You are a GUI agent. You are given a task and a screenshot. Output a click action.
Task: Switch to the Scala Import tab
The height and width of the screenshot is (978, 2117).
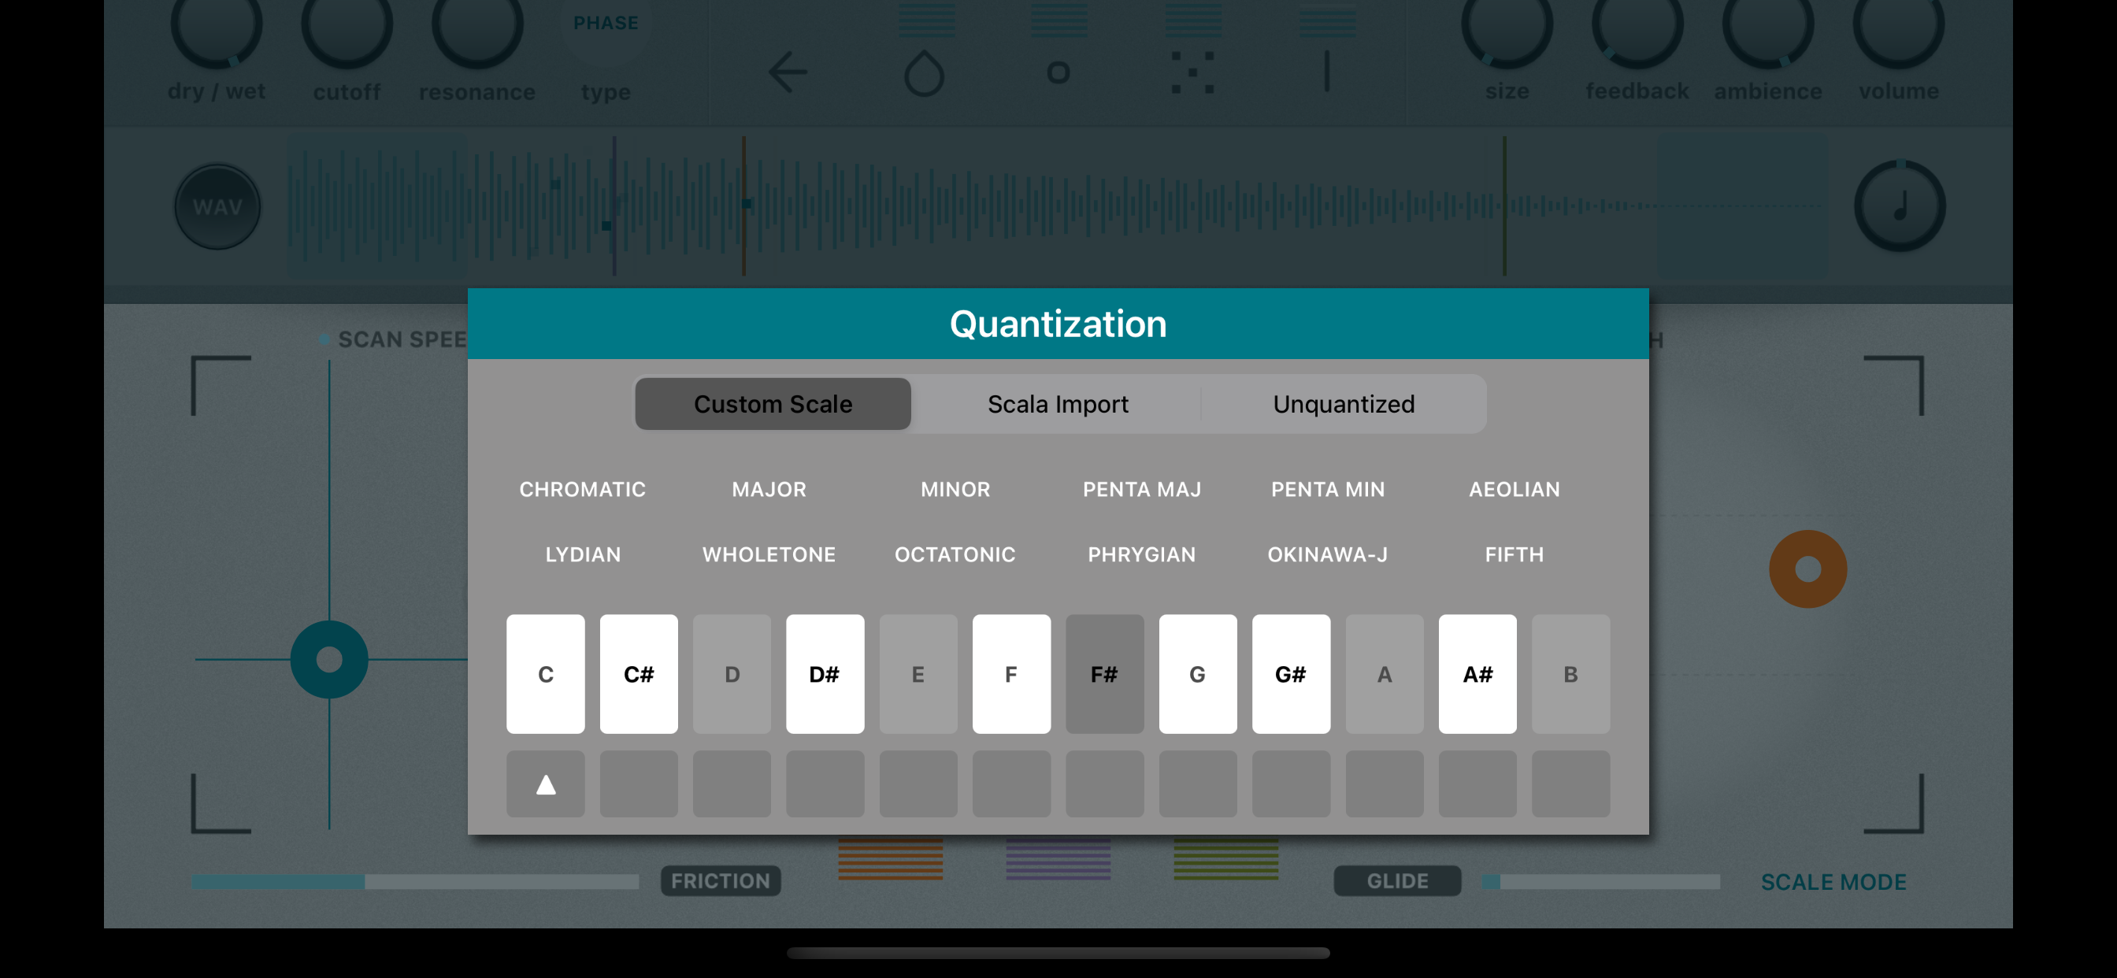click(1057, 404)
